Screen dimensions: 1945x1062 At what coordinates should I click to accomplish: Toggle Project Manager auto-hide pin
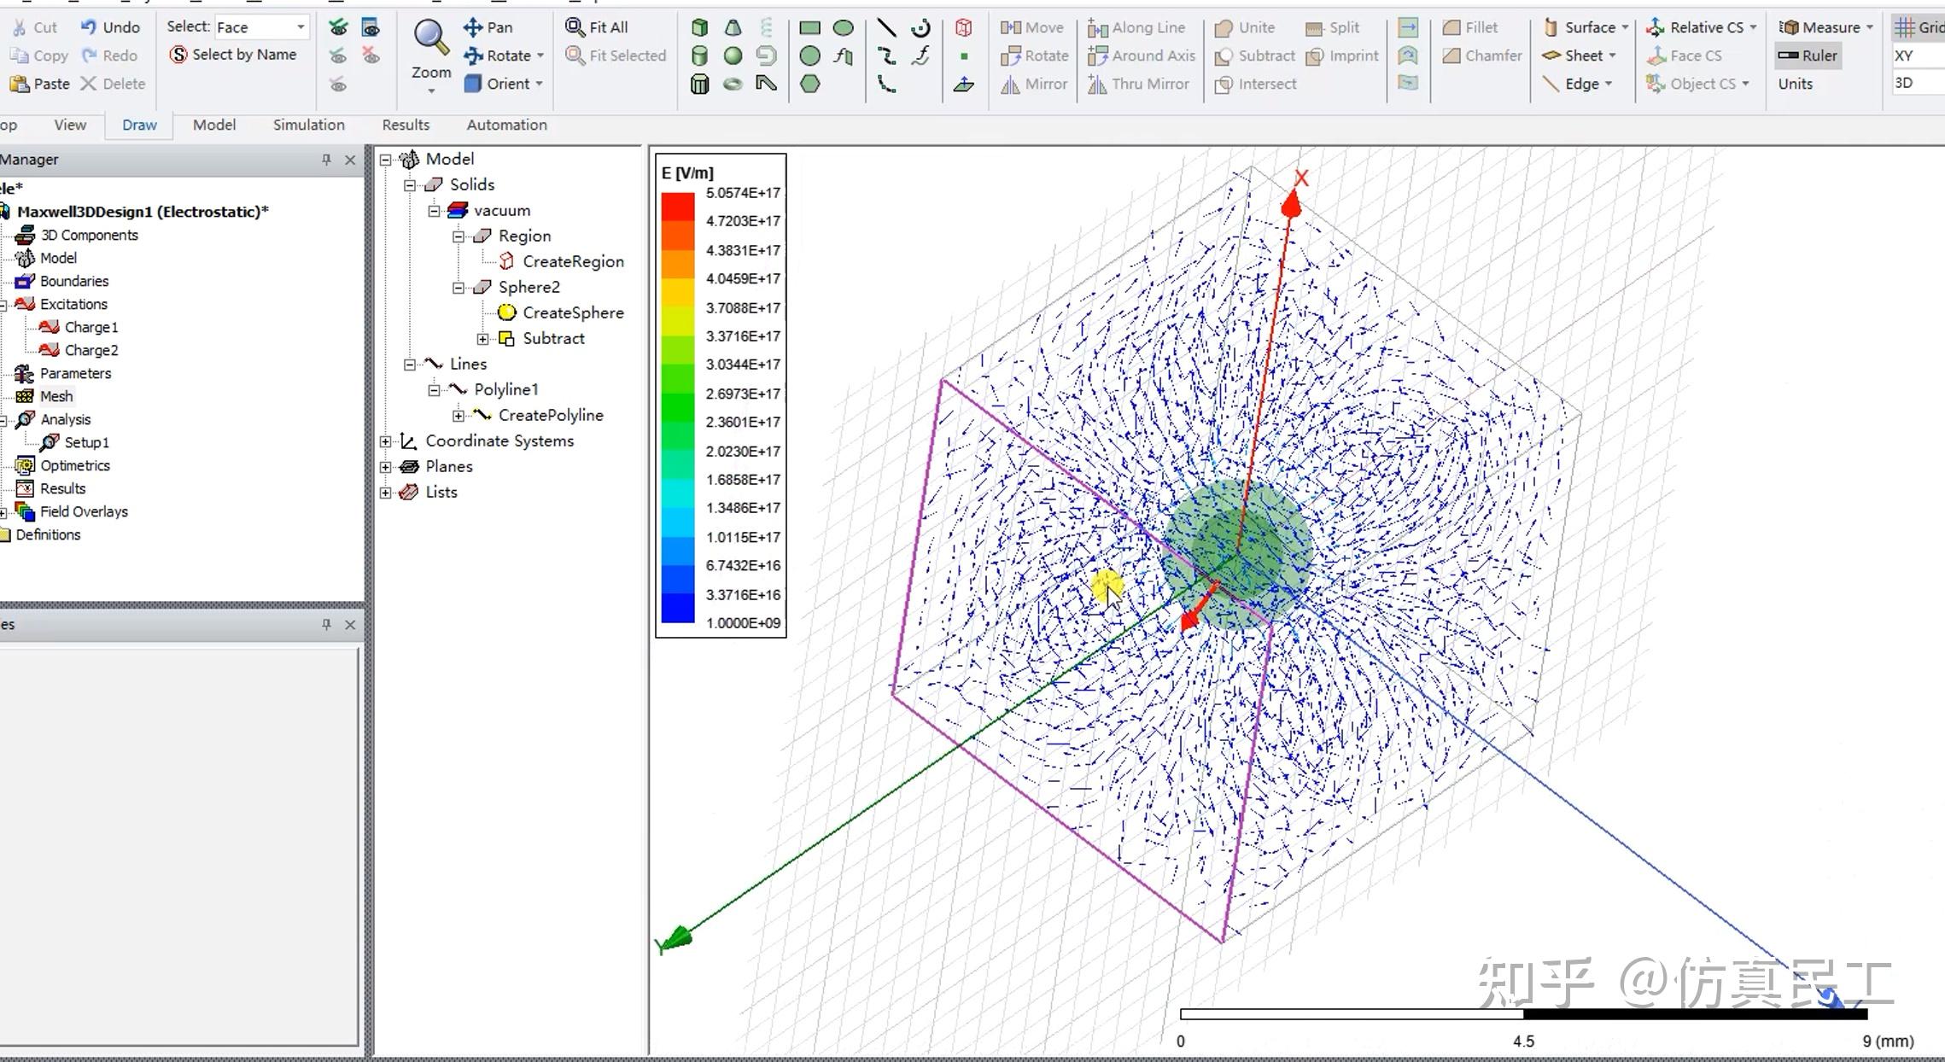click(x=326, y=160)
